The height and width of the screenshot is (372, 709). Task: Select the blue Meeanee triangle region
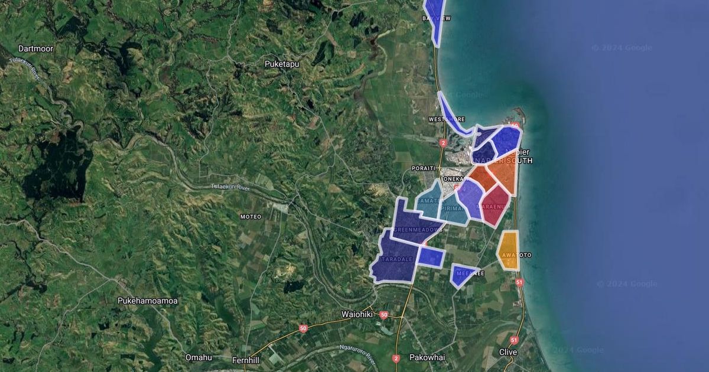[464, 275]
